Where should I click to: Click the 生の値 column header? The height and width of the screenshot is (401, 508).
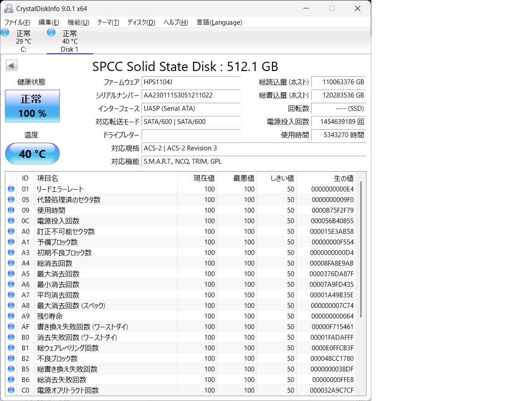pyautogui.click(x=325, y=178)
